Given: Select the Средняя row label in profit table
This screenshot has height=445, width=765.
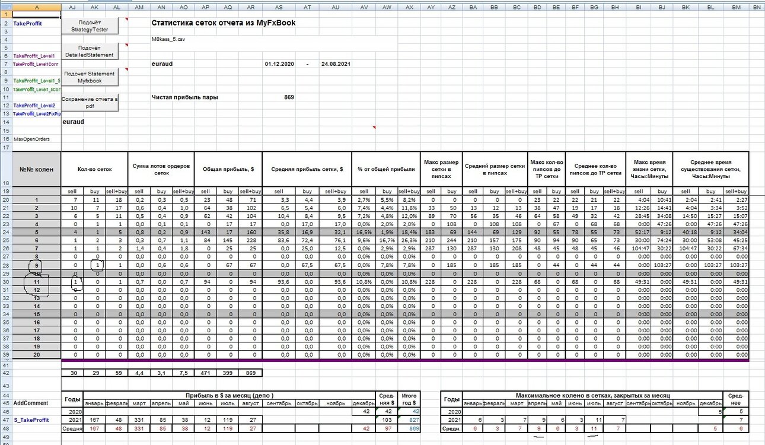Looking at the screenshot, I should [x=72, y=428].
